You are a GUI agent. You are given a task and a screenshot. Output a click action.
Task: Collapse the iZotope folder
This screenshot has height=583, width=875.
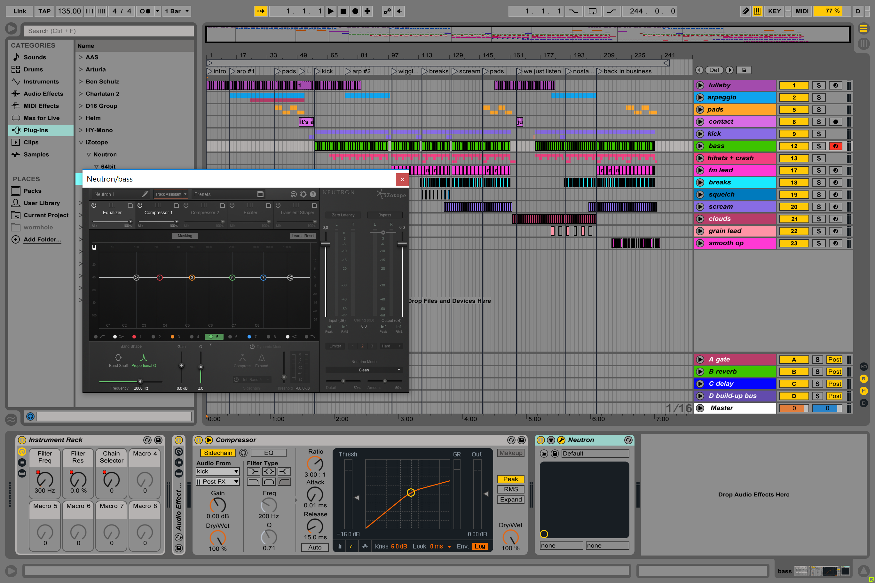click(81, 143)
